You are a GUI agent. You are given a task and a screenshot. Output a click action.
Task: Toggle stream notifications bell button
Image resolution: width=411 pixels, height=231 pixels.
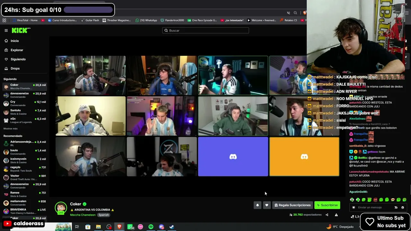(257, 205)
